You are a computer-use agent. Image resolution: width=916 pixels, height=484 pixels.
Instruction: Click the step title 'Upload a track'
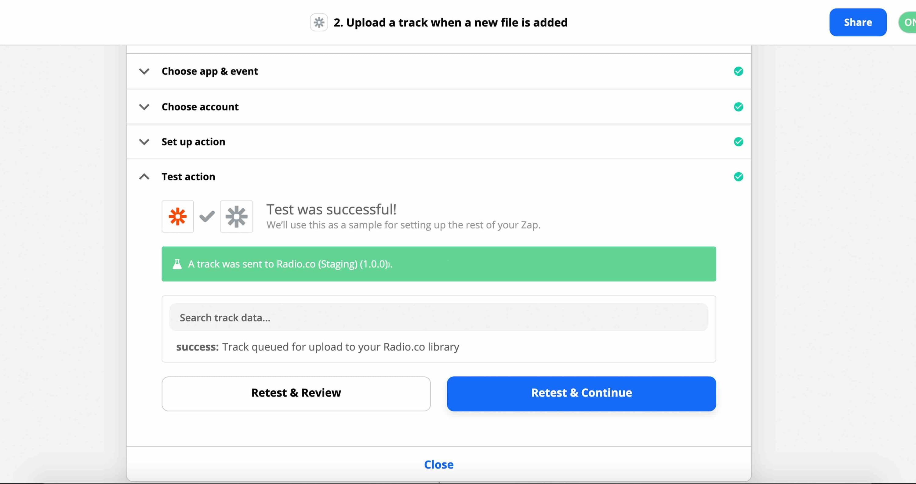point(450,22)
